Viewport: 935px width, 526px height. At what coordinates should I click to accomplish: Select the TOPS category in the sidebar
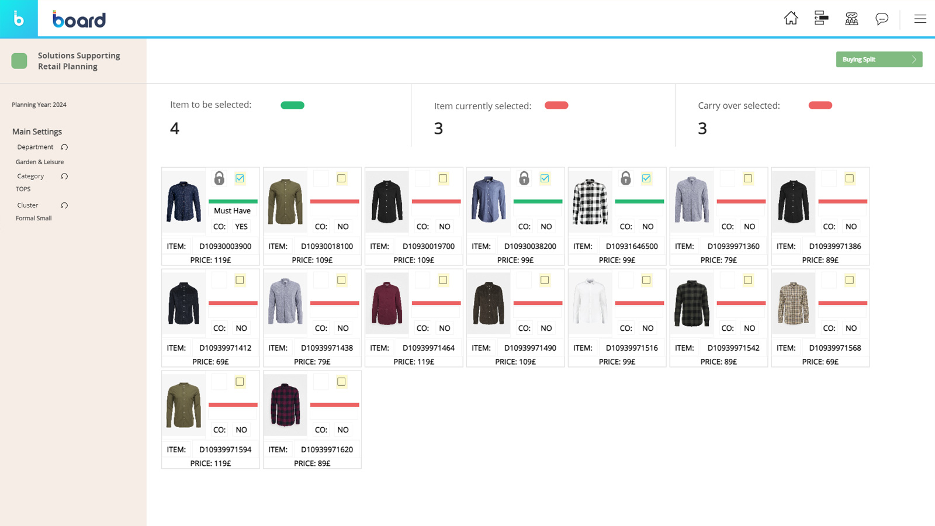[x=23, y=189]
